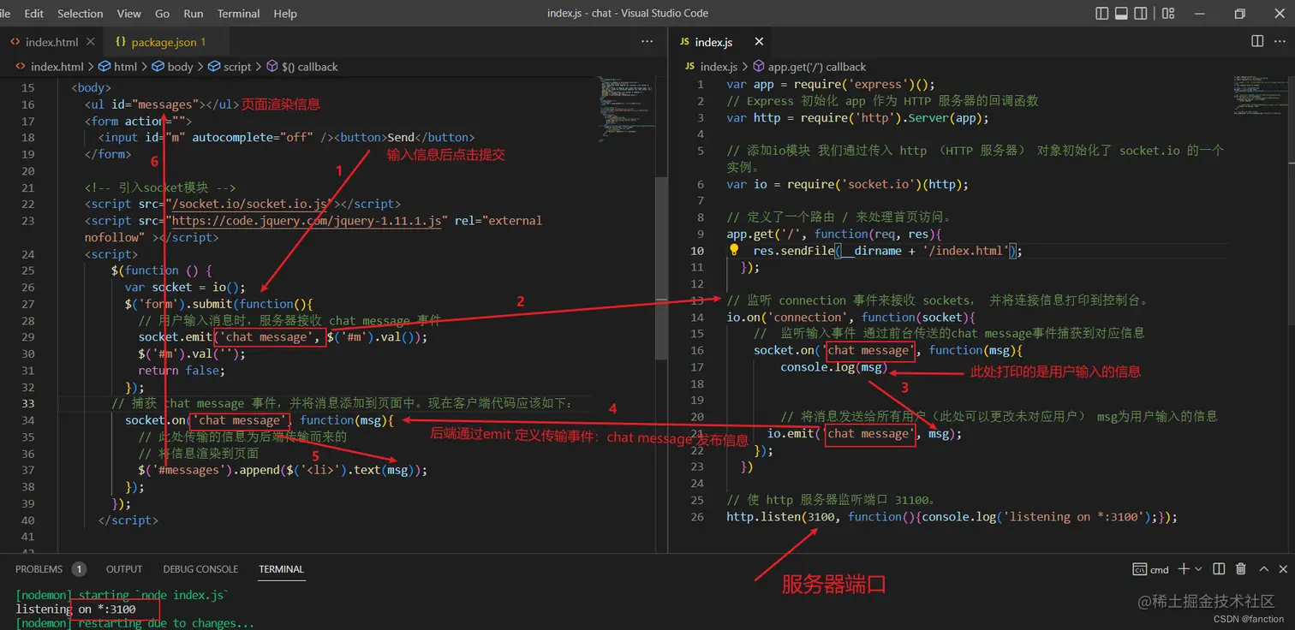
Task: Open the Run menu
Action: point(194,14)
